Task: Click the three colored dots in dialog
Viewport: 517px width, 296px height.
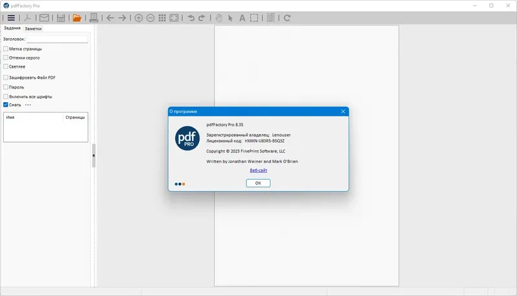Action: 180,184
